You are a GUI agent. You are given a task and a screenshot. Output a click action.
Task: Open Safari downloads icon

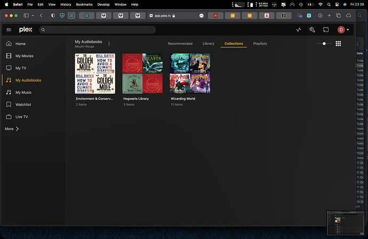(x=320, y=15)
